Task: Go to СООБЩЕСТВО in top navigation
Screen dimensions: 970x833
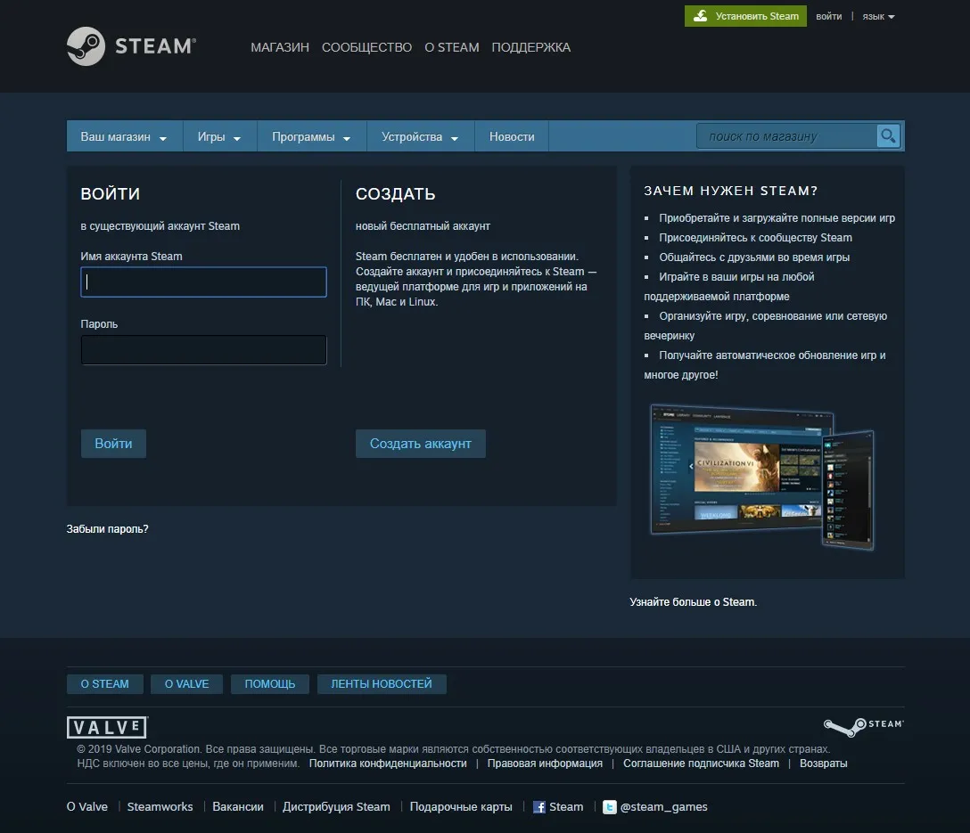Action: pos(366,47)
